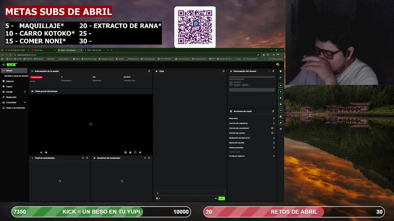Select Stream in the Kick sidebar
Image resolution: width=394 pixels, height=221 pixels.
[14, 71]
